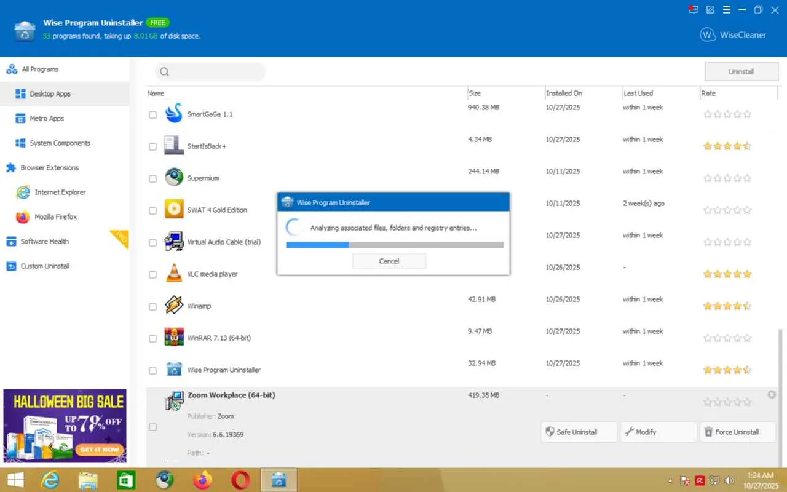787x492 pixels.
Task: Launch Firefox from the taskbar
Action: pyautogui.click(x=202, y=480)
